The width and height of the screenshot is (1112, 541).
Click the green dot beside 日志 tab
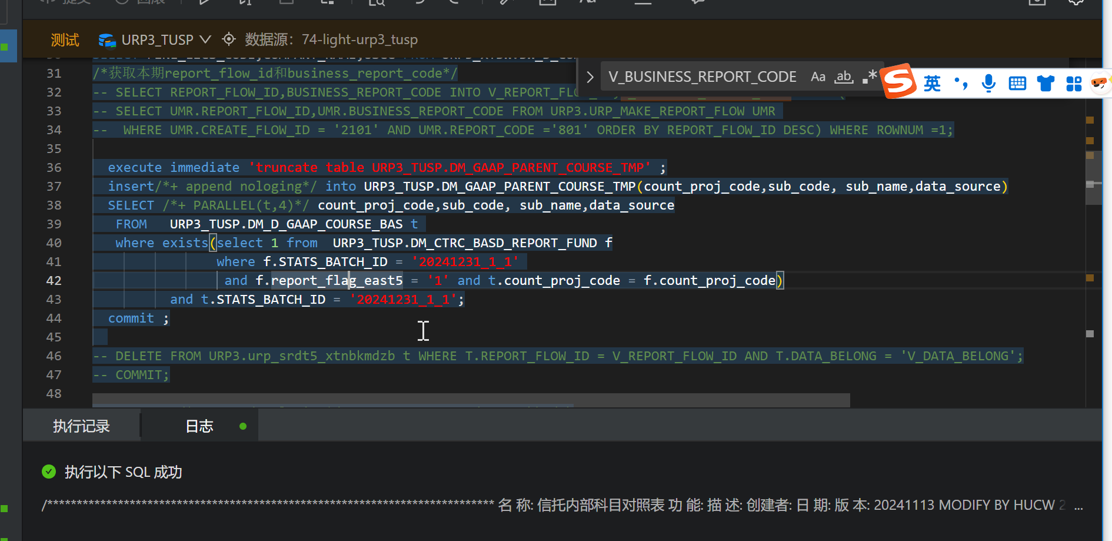(x=243, y=426)
